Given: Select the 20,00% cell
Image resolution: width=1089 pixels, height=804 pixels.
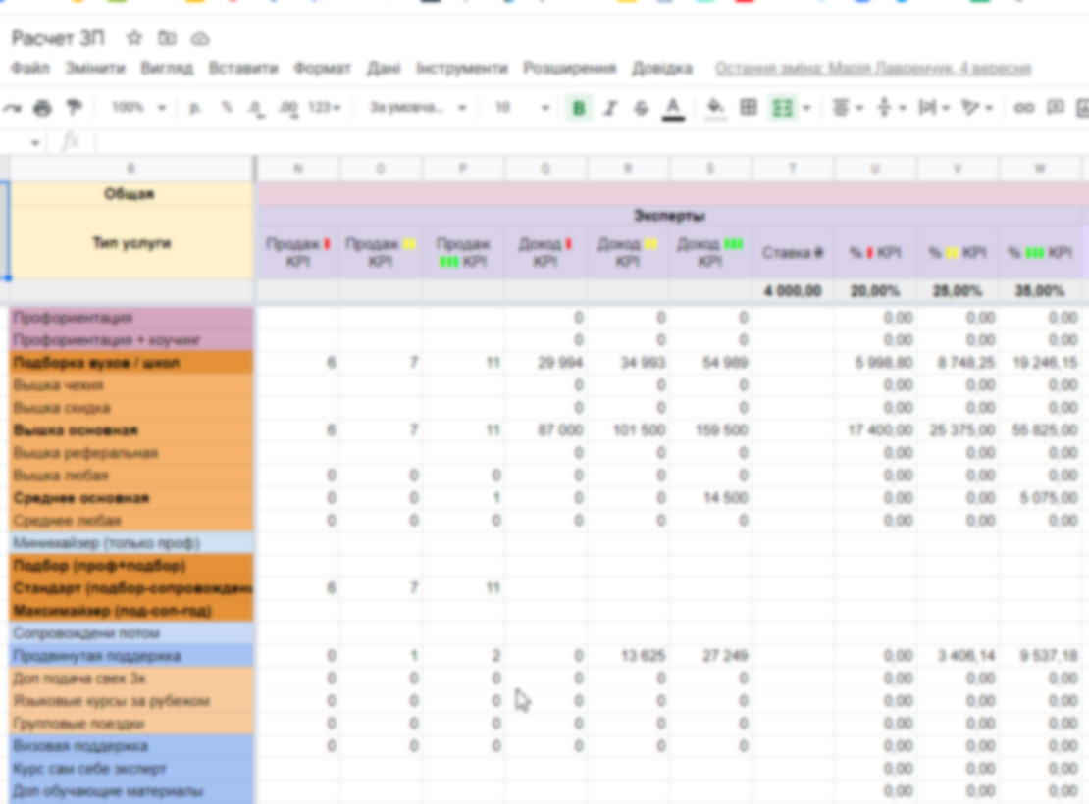Looking at the screenshot, I should click(875, 291).
